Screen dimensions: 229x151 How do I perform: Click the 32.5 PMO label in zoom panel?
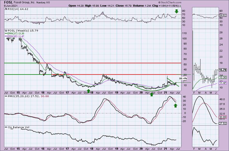pos(222,114)
